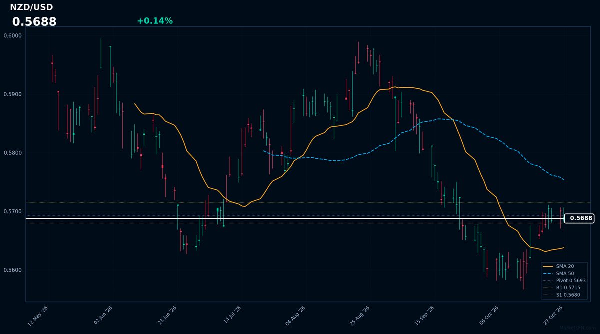Image resolution: width=600 pixels, height=334 pixels.
Task: Click the 25 Aug '26 date label
Action: (360, 316)
